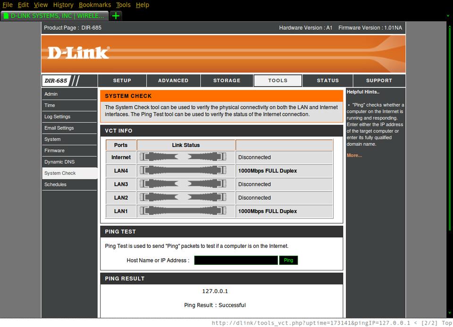Click the Ports column header
Screen dimensions: 453x327
[121, 145]
